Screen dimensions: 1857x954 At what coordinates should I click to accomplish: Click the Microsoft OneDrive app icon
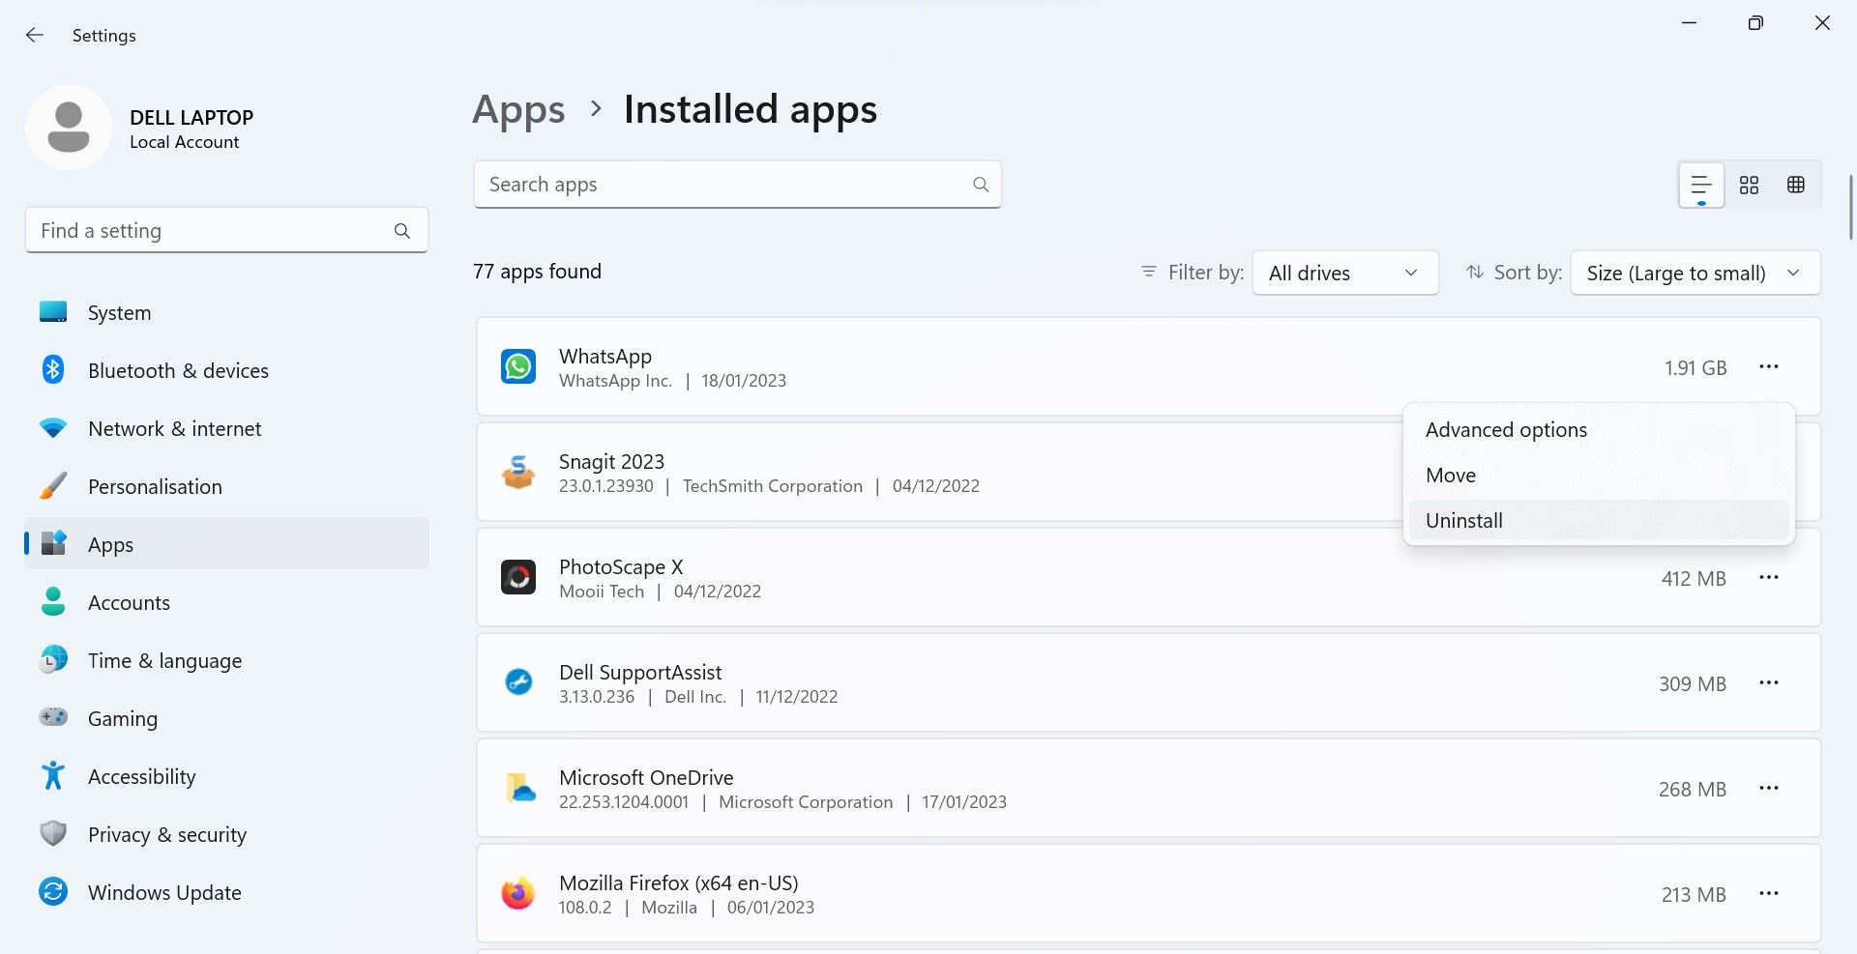pos(520,789)
